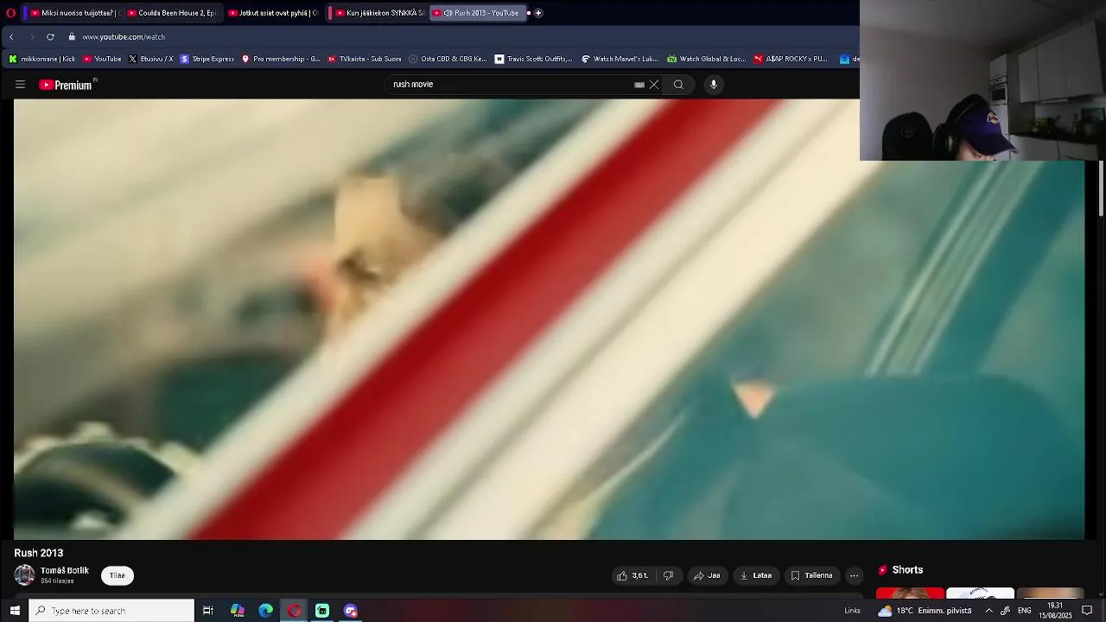Go to YouTube Premium home logo

click(x=67, y=85)
